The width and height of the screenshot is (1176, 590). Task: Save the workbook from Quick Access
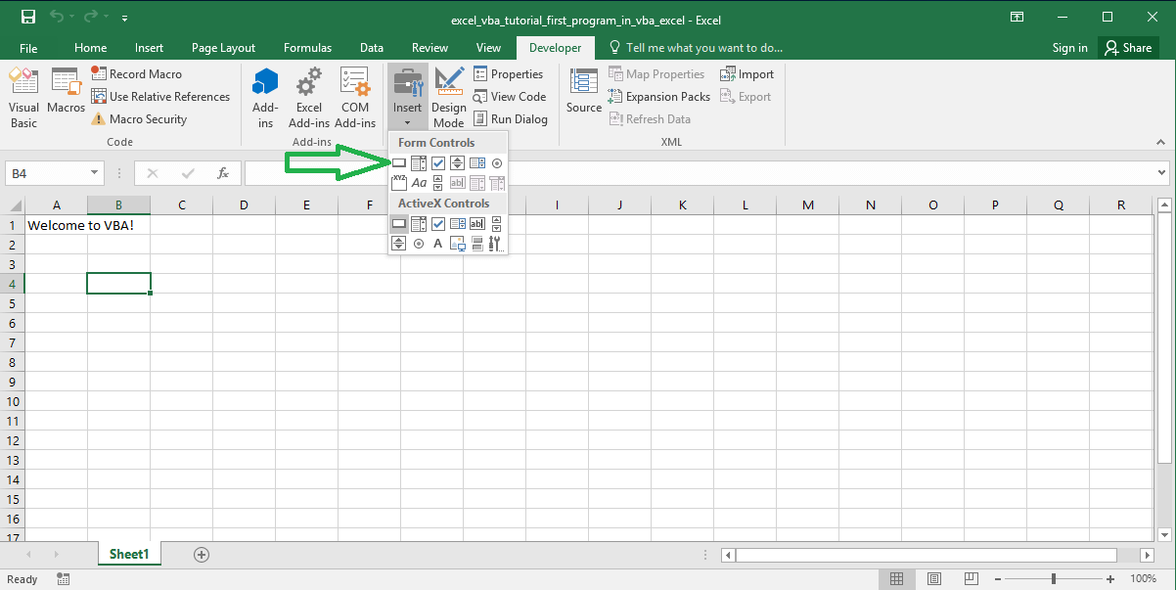coord(27,18)
